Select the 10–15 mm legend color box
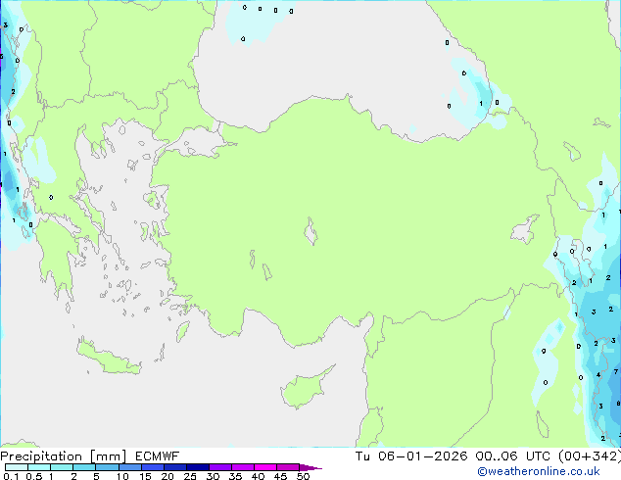 pyautogui.click(x=129, y=467)
